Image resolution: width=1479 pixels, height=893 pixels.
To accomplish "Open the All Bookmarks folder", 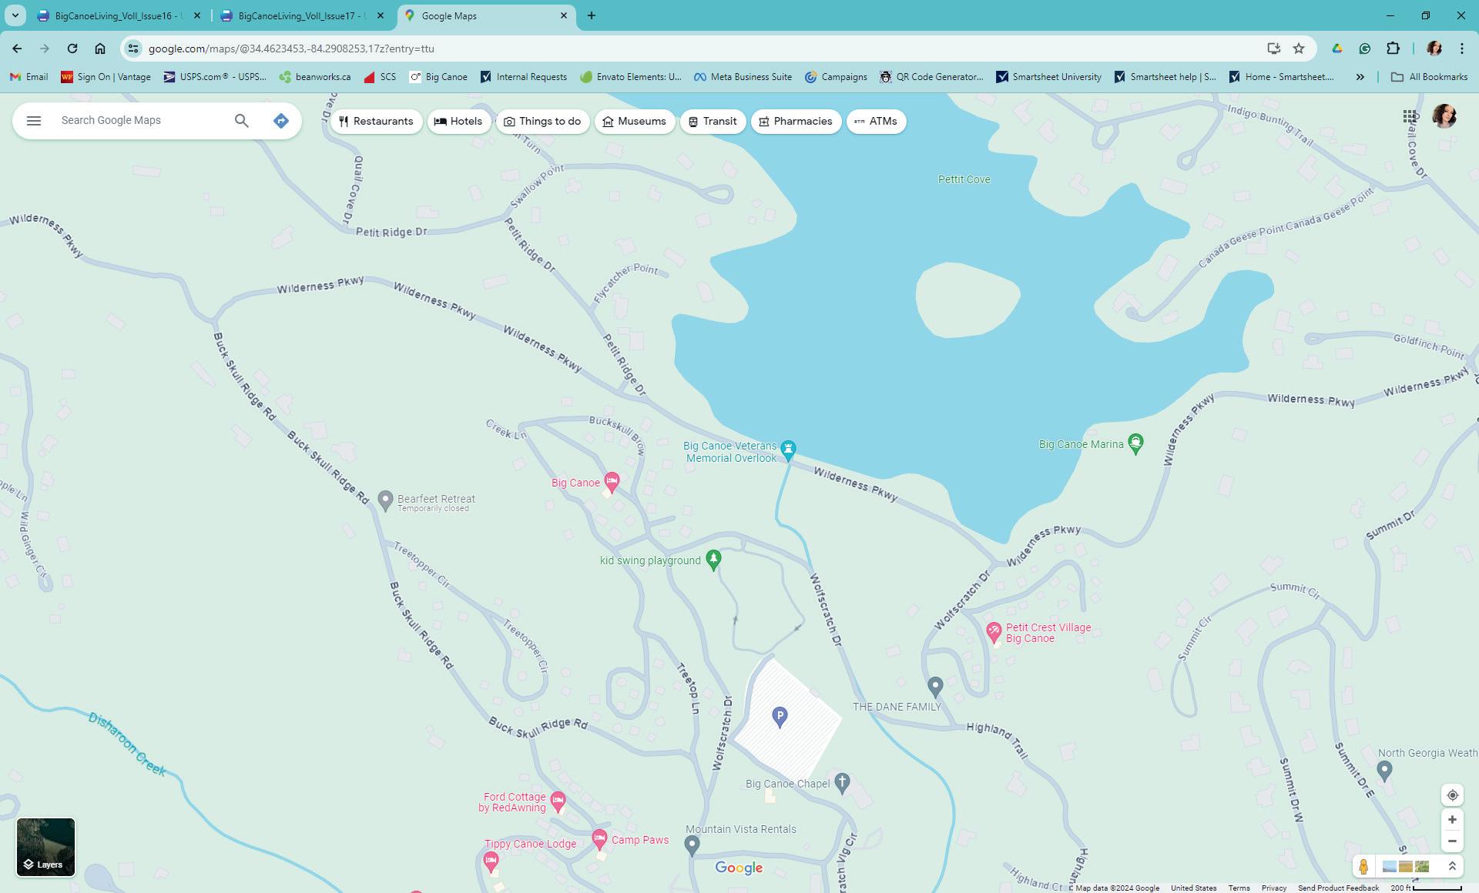I will pyautogui.click(x=1429, y=77).
